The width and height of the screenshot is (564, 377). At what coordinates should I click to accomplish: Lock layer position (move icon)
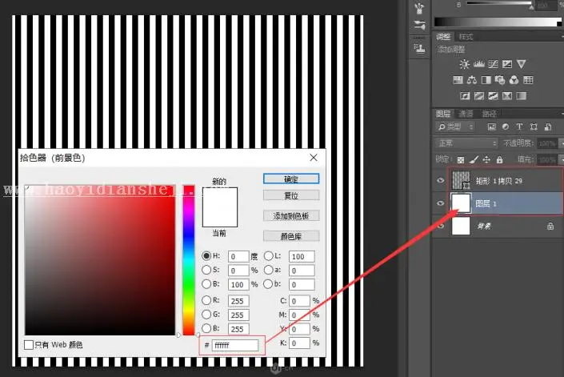pyautogui.click(x=486, y=159)
